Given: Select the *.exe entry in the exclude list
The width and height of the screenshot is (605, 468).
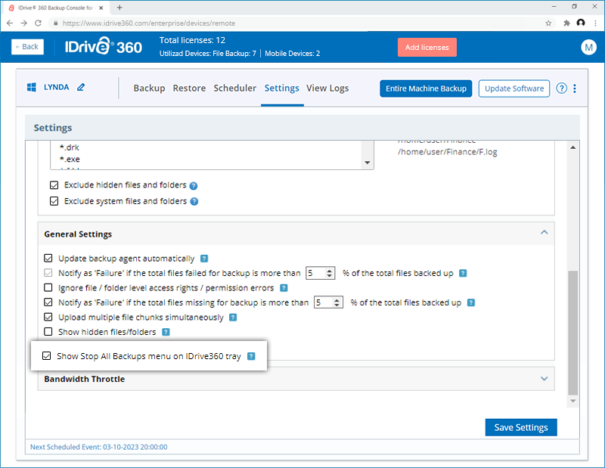Looking at the screenshot, I should (x=70, y=160).
